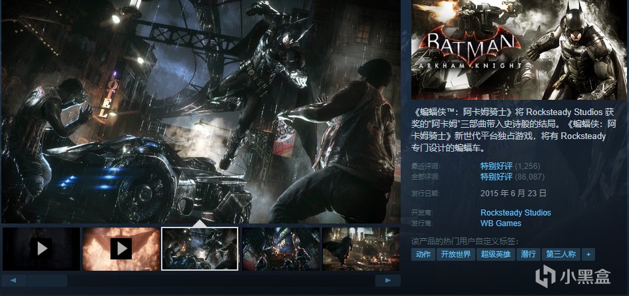
Task: Click the plus button to add tags
Action: [588, 254]
